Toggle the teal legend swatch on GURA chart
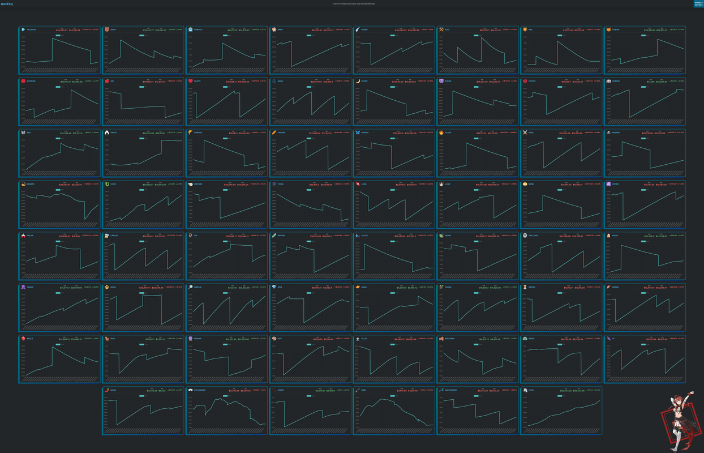The image size is (704, 453). (x=141, y=293)
